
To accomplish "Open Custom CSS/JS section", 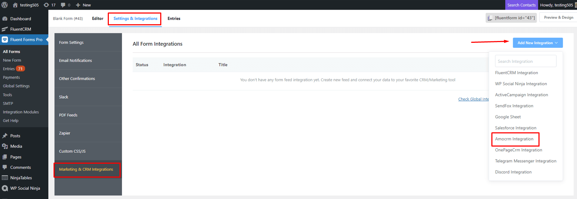I will (88, 151).
